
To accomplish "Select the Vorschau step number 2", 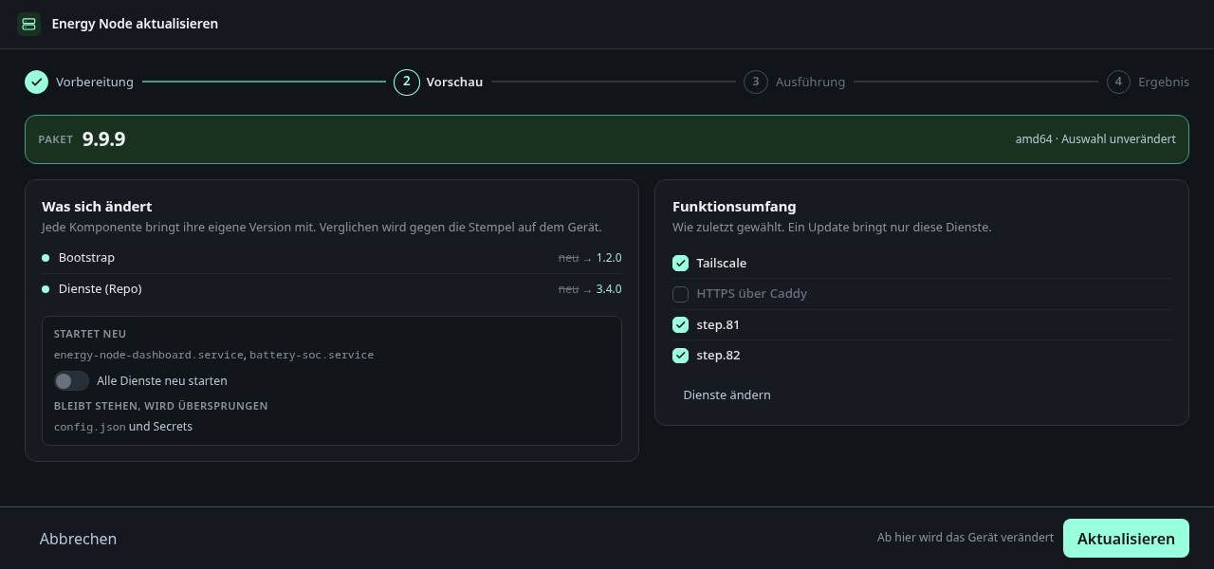I will coord(407,82).
